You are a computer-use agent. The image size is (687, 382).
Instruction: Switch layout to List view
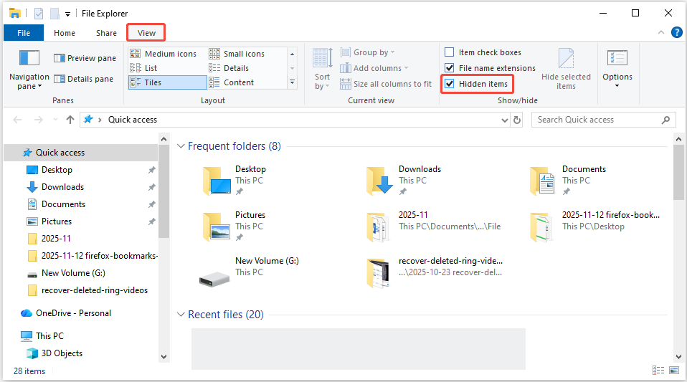pyautogui.click(x=143, y=68)
